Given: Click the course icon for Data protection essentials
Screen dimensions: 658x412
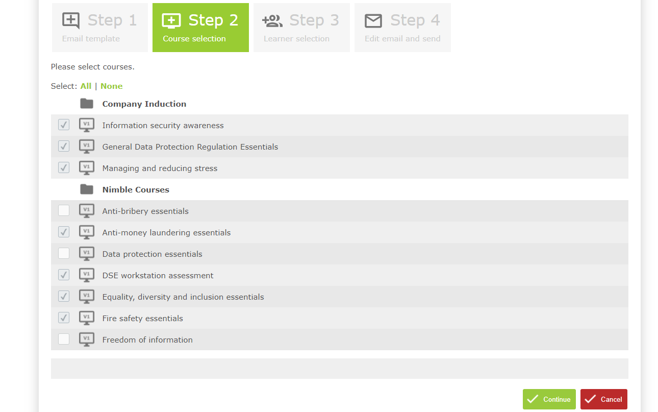Looking at the screenshot, I should pyautogui.click(x=87, y=254).
